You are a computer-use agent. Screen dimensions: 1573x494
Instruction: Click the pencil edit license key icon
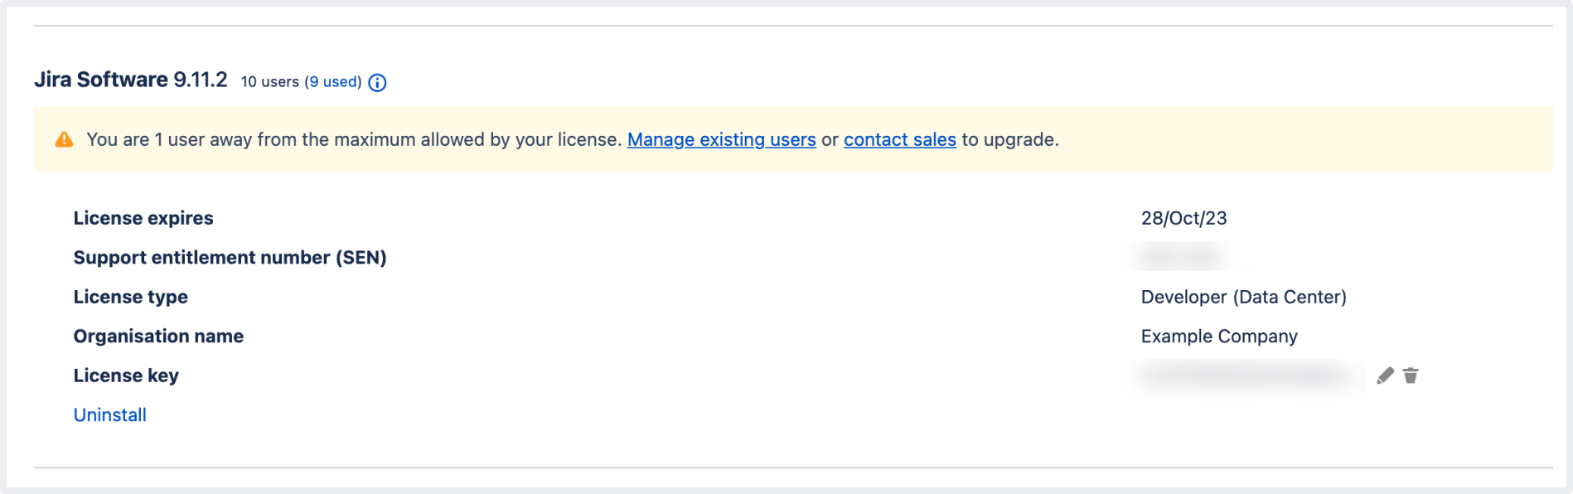coord(1385,375)
